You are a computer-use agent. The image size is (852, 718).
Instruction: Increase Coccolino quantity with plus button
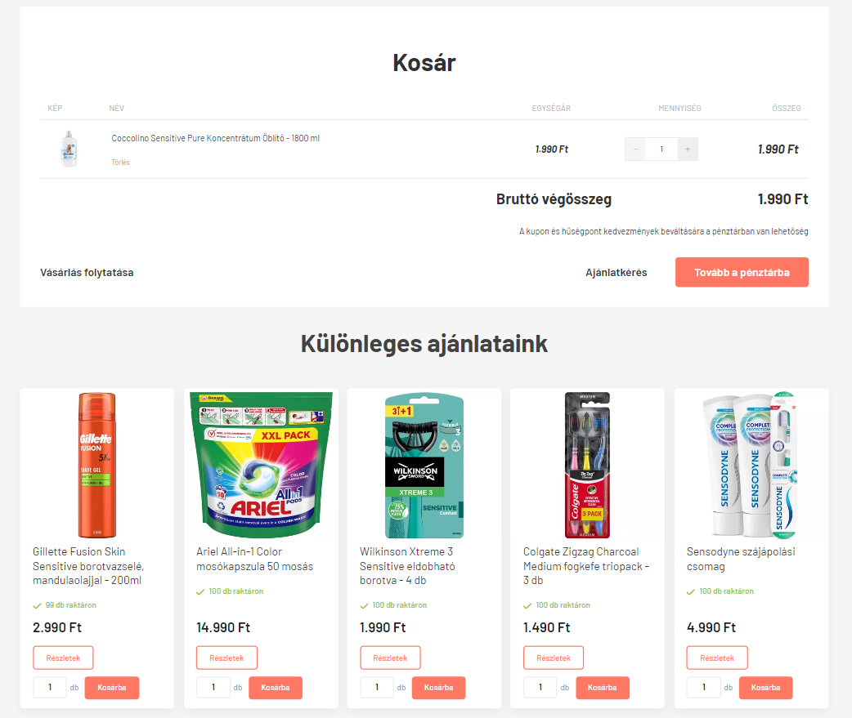tap(688, 149)
